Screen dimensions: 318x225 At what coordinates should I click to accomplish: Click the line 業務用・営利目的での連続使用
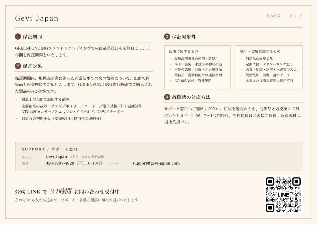pyautogui.click(x=198, y=75)
